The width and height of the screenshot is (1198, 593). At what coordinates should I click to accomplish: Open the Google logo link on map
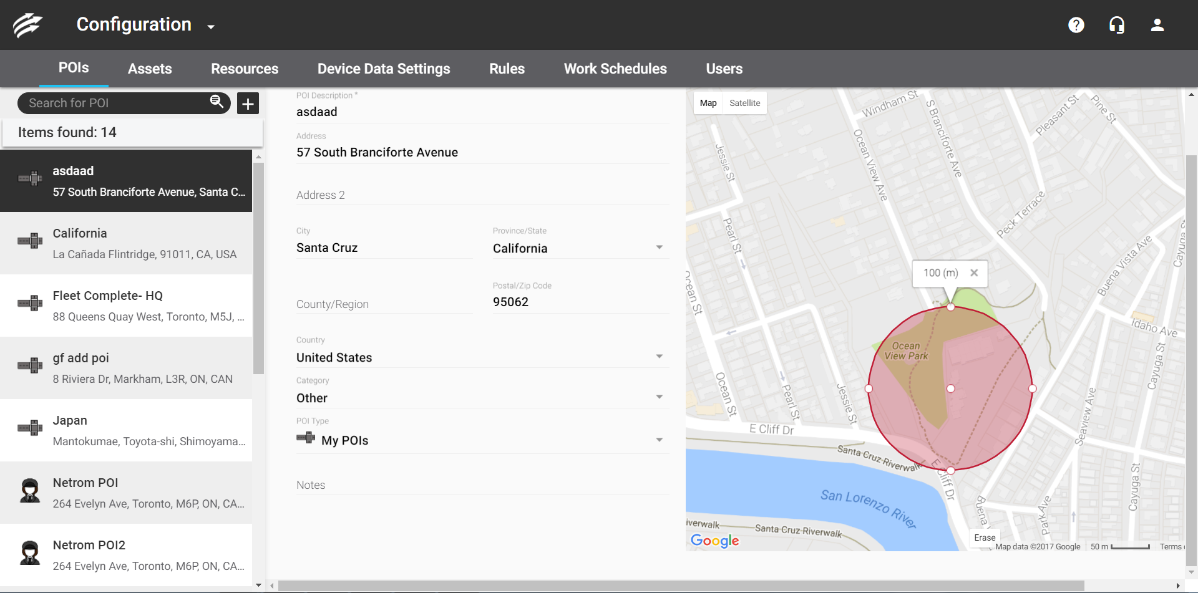715,541
